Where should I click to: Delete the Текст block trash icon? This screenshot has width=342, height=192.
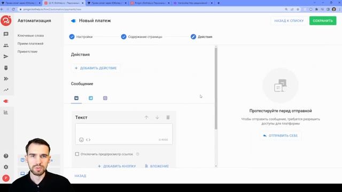[168, 117]
